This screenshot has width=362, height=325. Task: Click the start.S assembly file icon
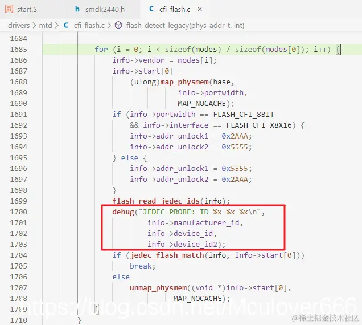point(9,9)
